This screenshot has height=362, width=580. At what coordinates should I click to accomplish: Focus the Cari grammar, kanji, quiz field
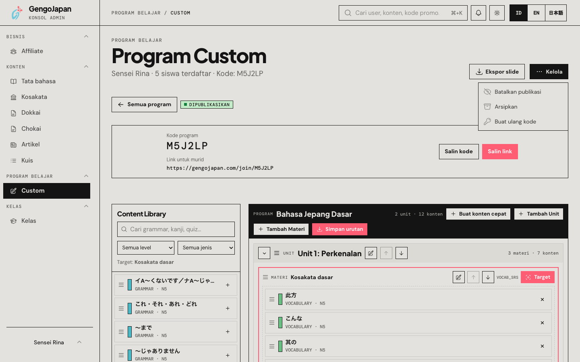point(176,229)
